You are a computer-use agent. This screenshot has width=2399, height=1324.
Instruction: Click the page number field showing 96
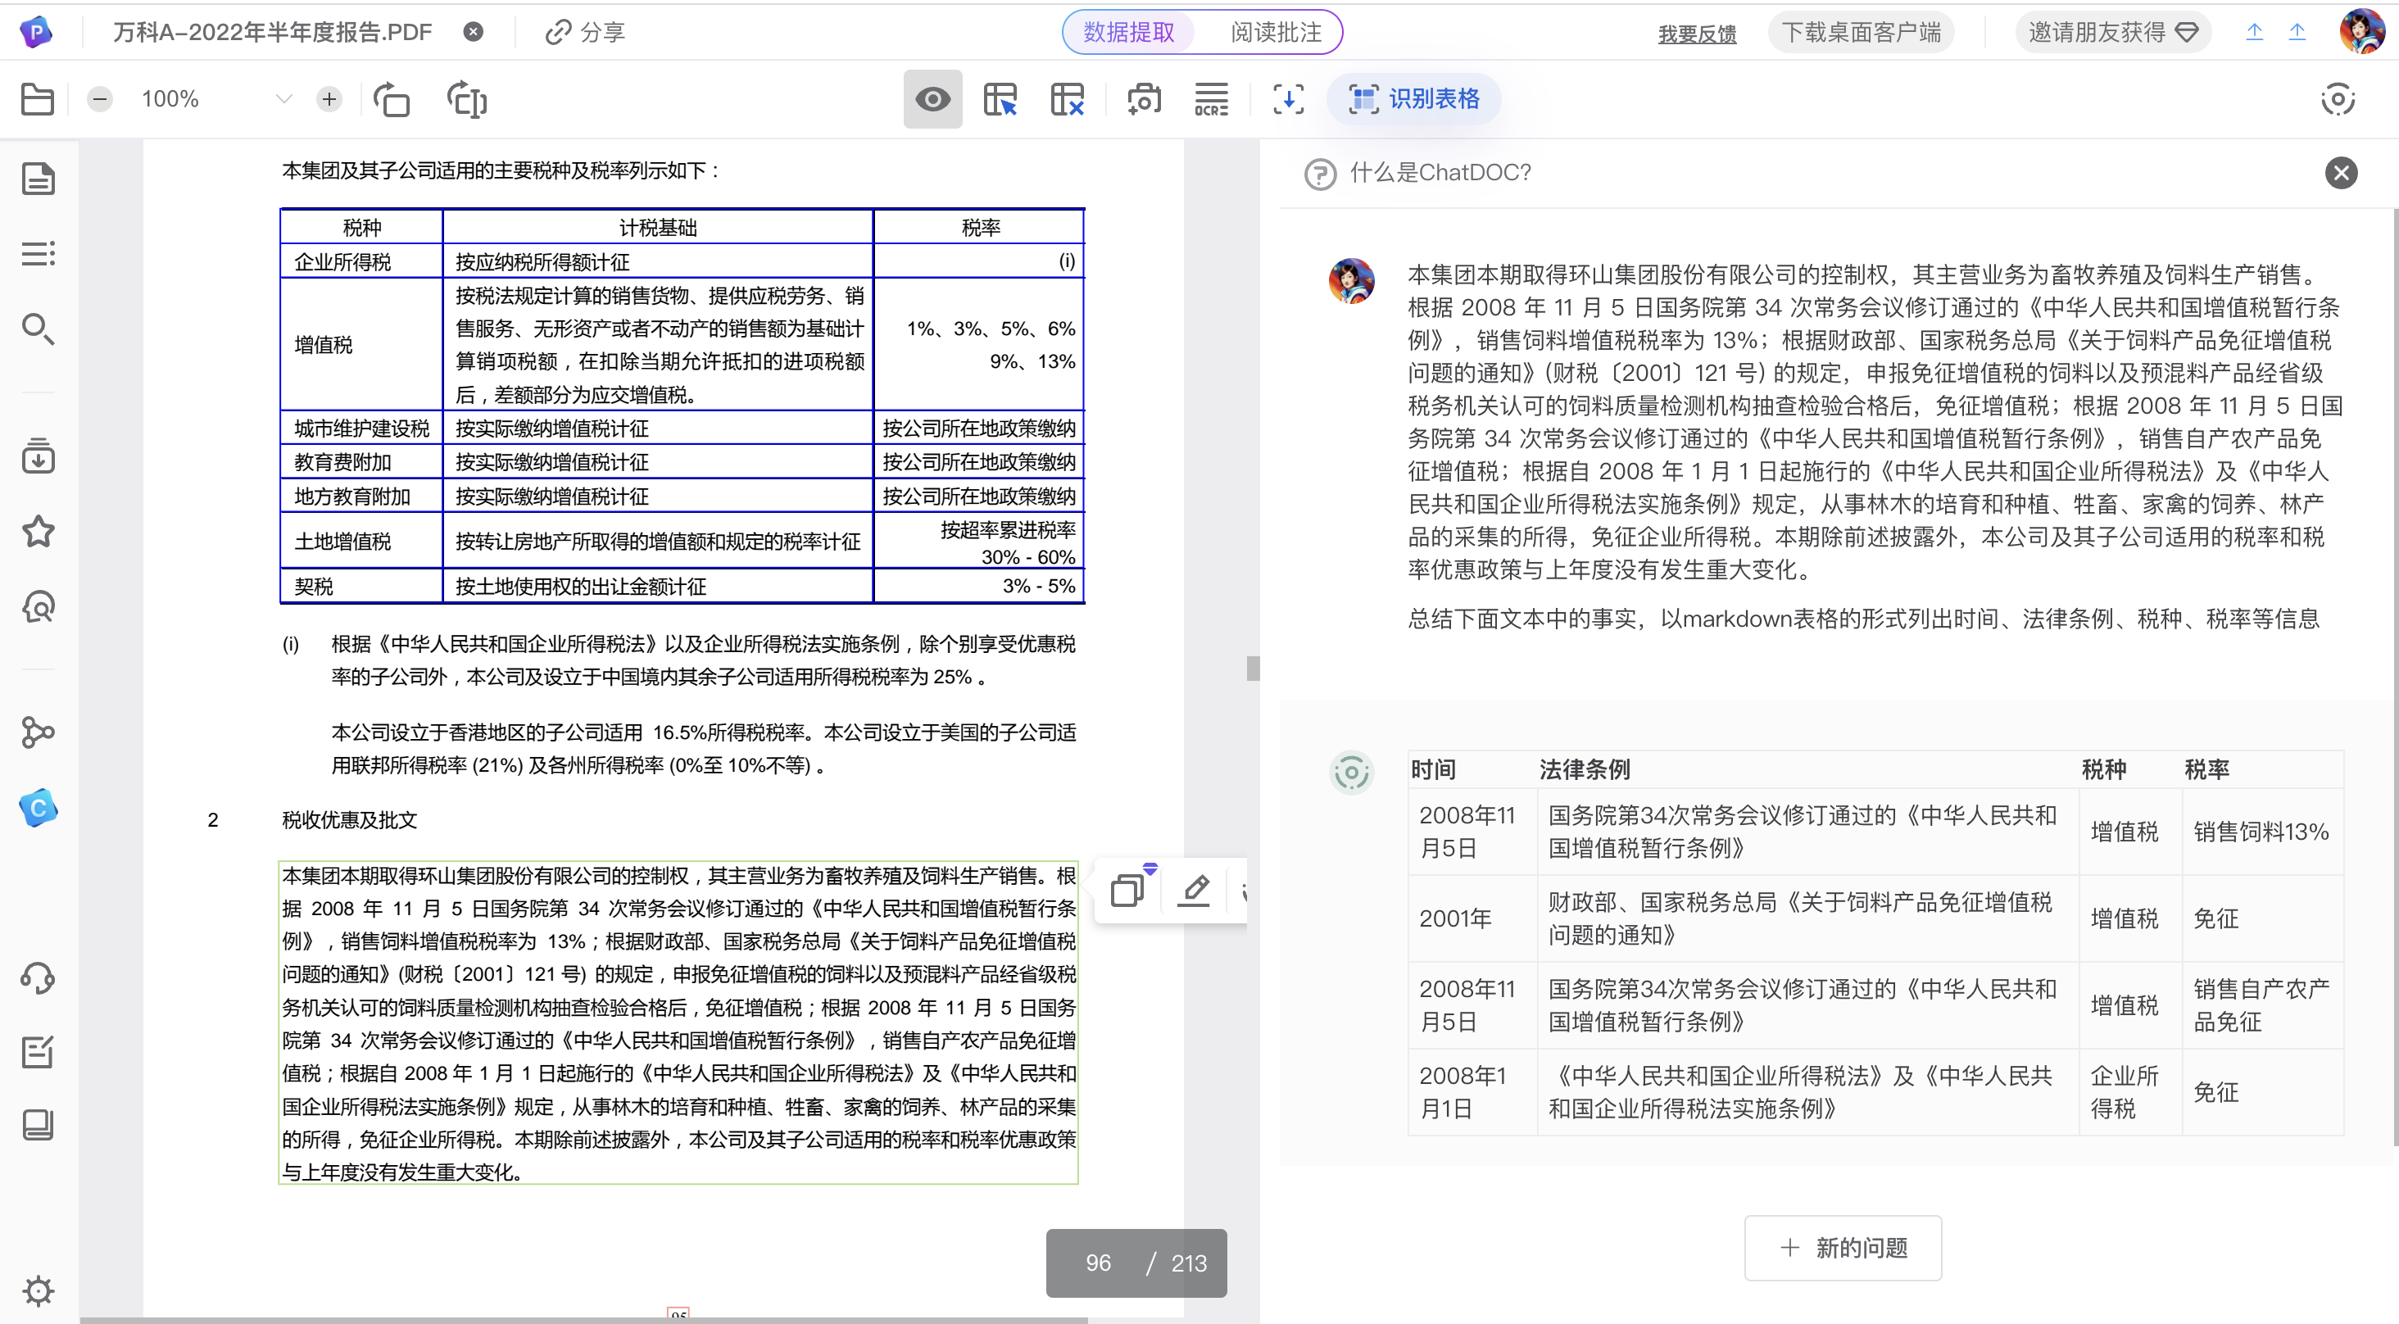point(1098,1263)
